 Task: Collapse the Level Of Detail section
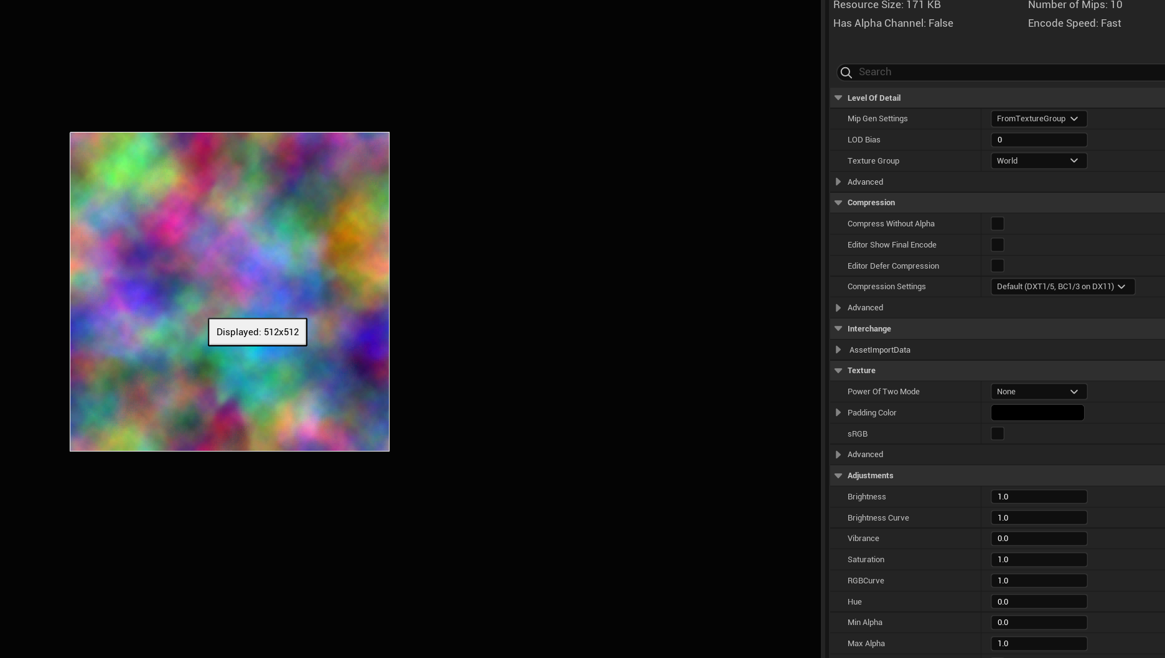[x=838, y=98]
